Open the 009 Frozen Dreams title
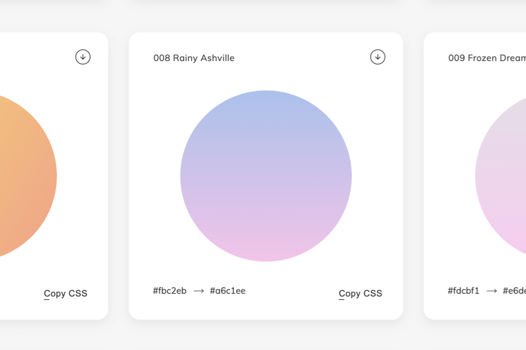 pos(487,58)
